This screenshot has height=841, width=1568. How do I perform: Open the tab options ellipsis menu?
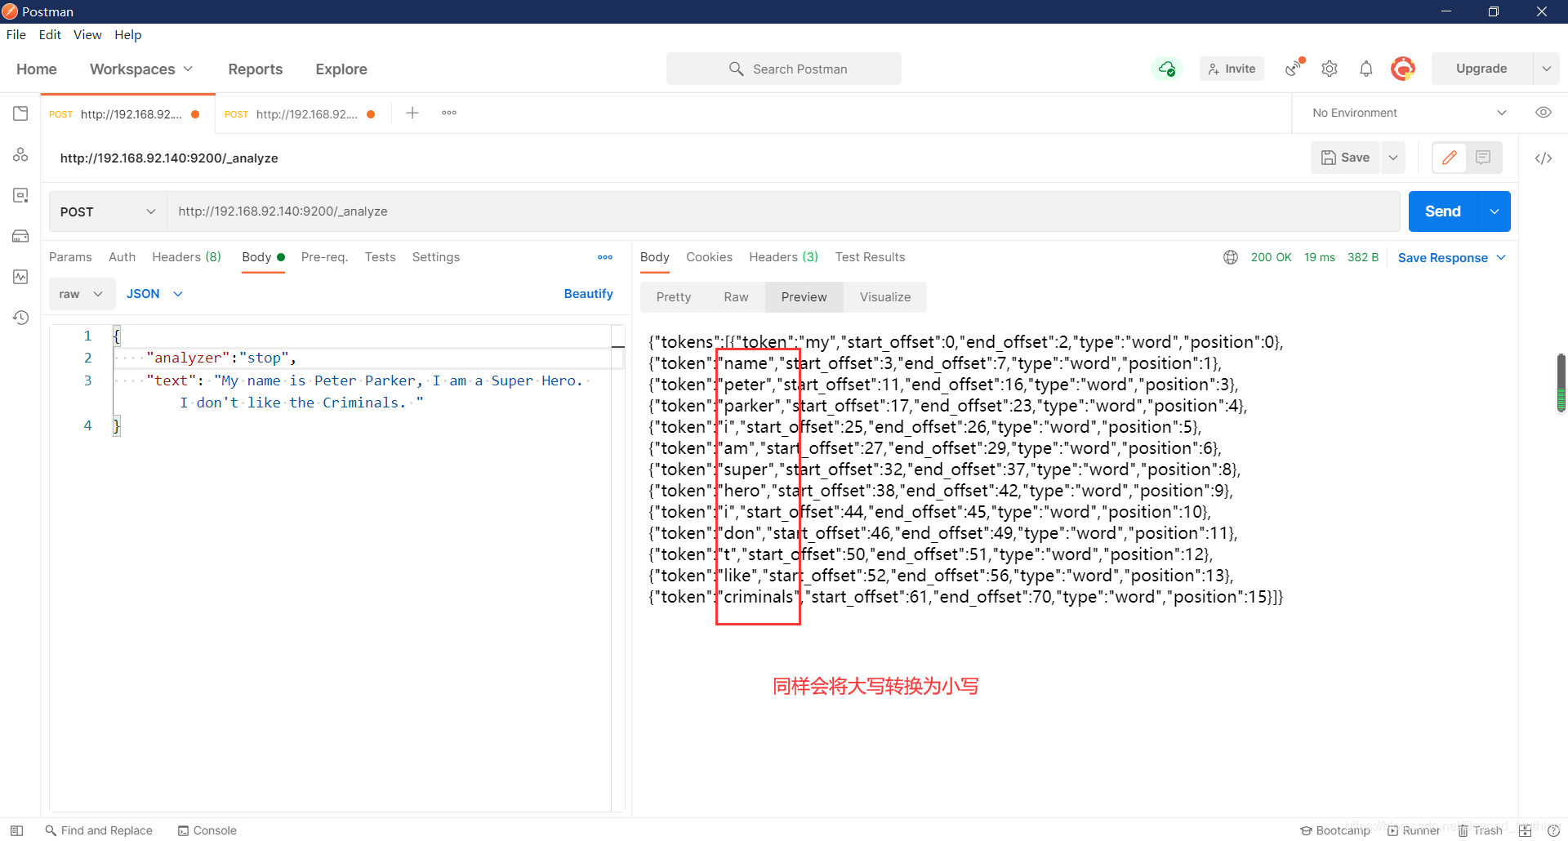(x=449, y=113)
